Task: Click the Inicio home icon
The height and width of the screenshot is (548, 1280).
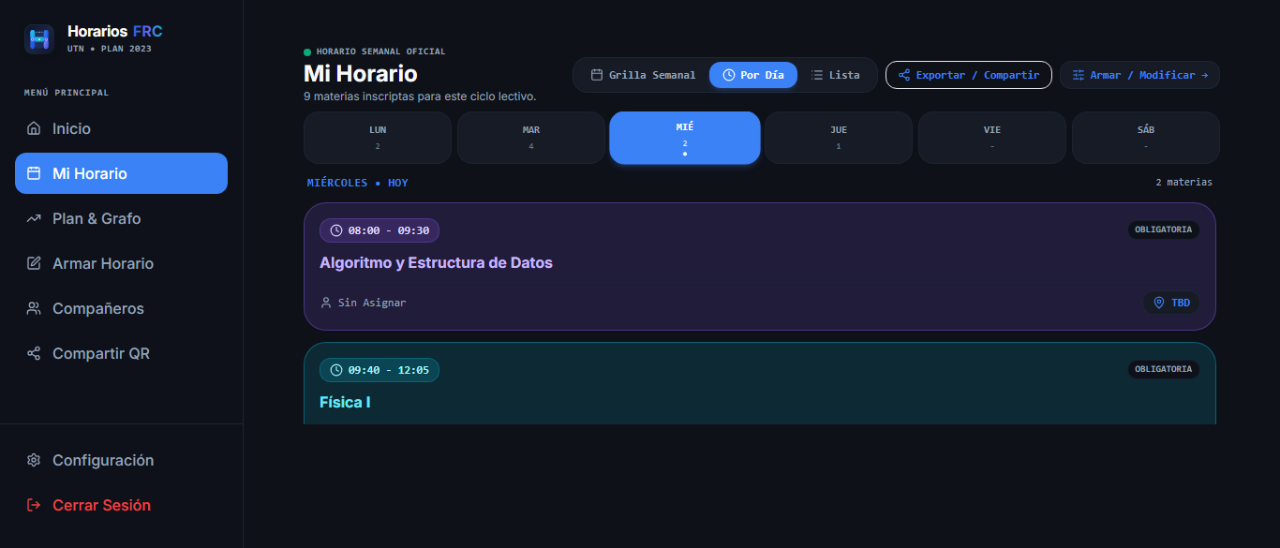Action: [34, 128]
